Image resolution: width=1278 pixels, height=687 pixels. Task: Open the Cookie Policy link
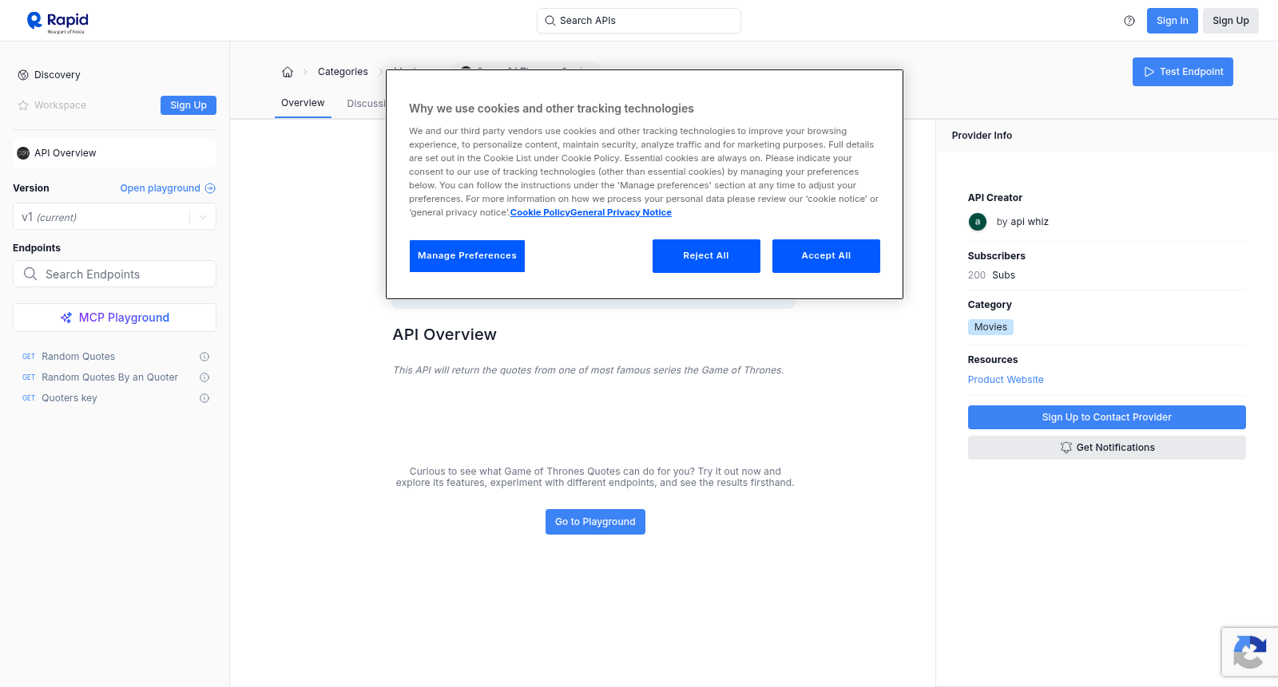540,212
